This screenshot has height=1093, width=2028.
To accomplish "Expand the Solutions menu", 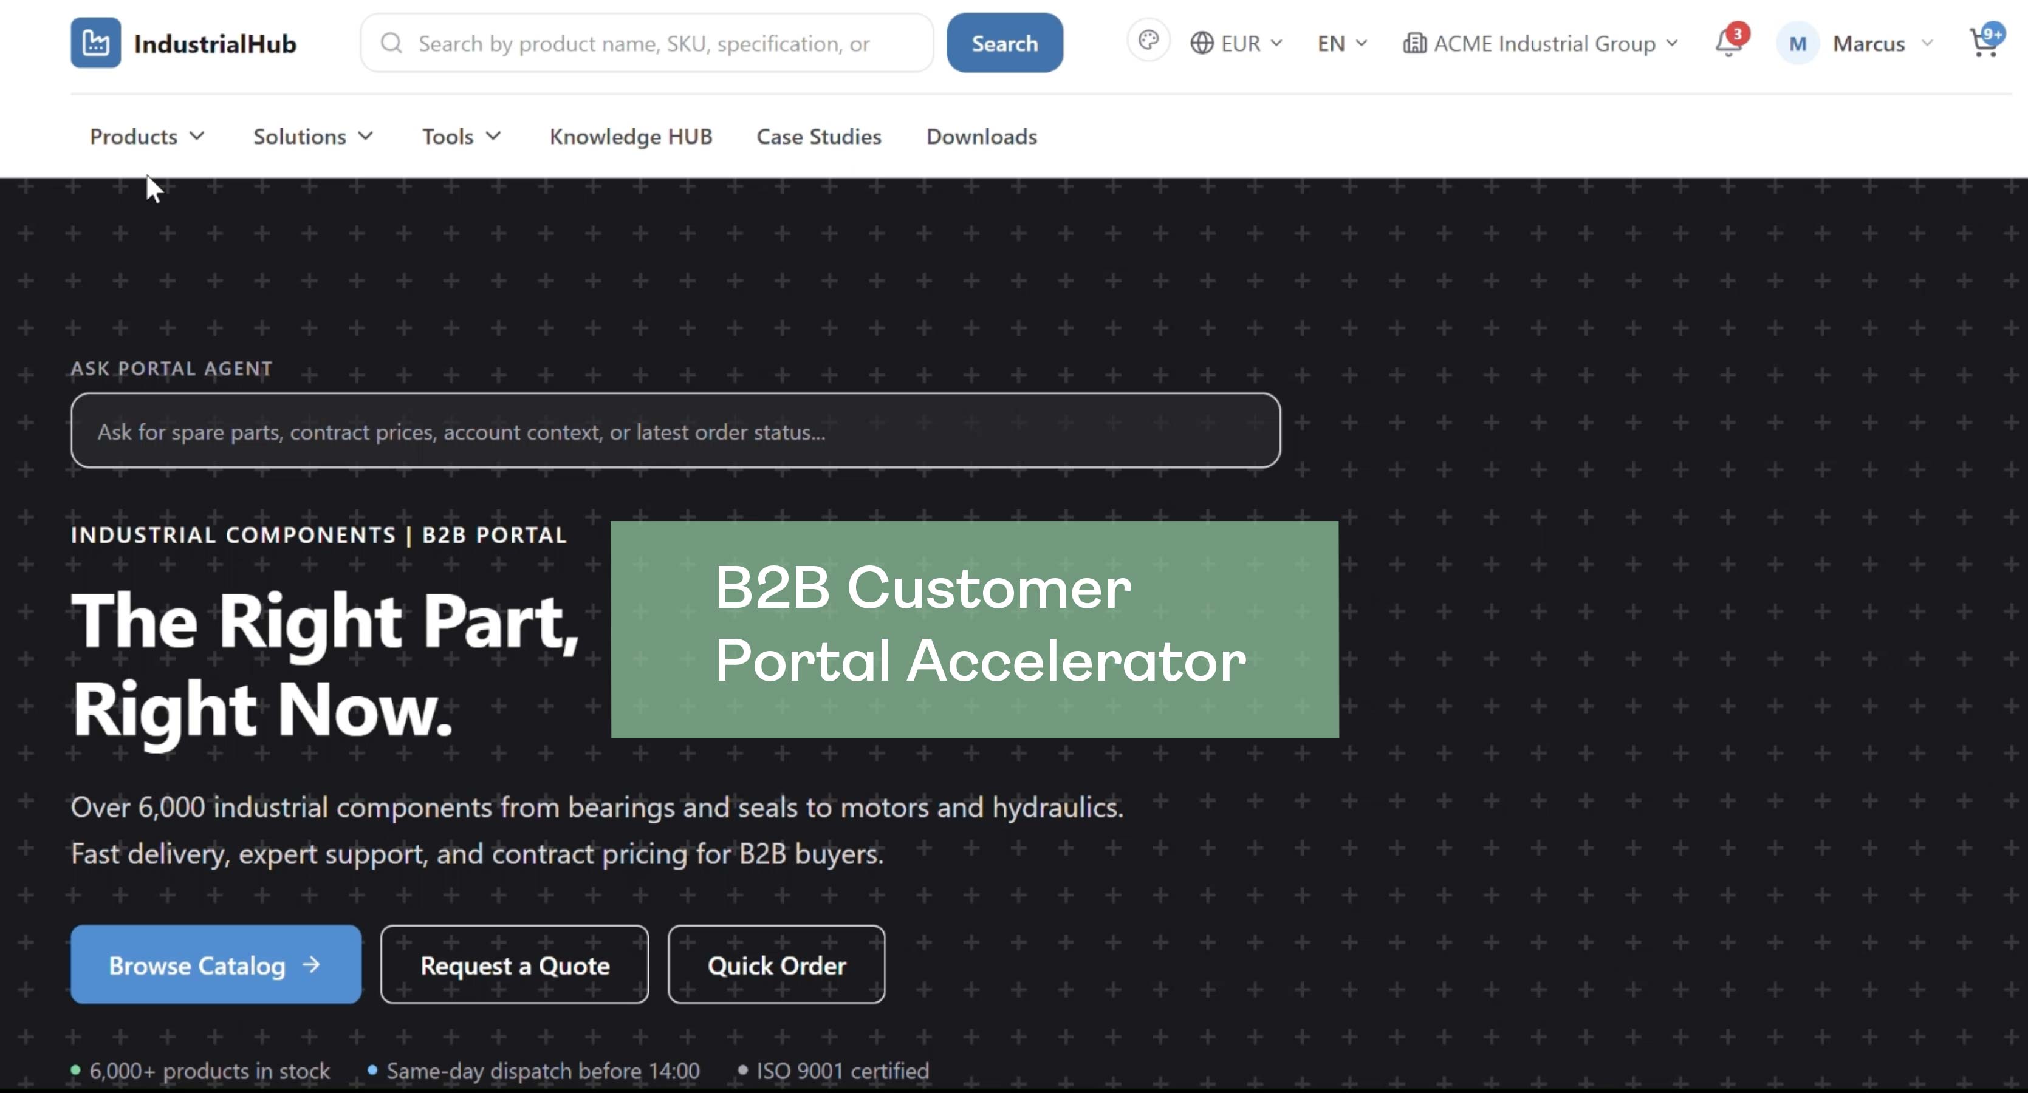I will 312,136.
